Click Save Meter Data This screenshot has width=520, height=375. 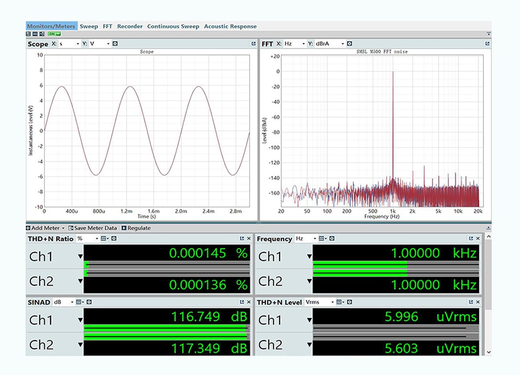pos(93,228)
